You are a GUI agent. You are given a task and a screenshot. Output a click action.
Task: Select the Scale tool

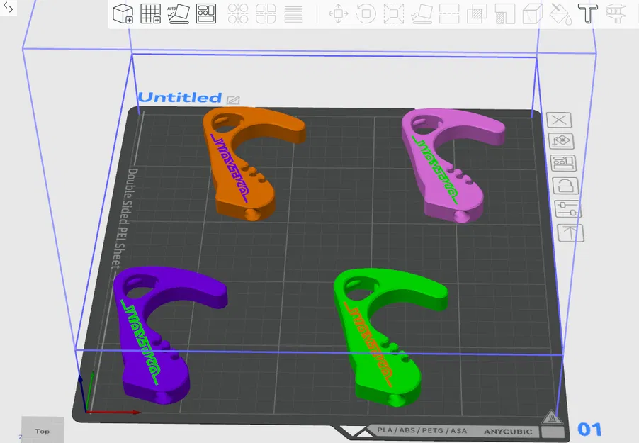tap(394, 13)
